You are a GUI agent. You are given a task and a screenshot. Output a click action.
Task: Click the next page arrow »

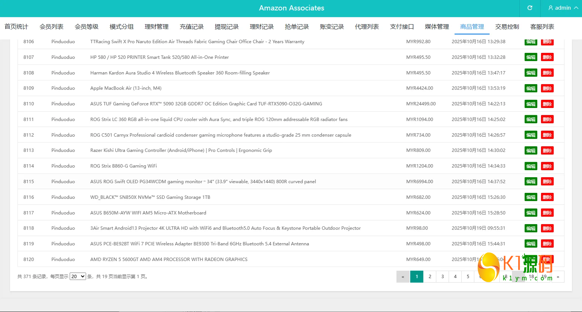(558, 277)
